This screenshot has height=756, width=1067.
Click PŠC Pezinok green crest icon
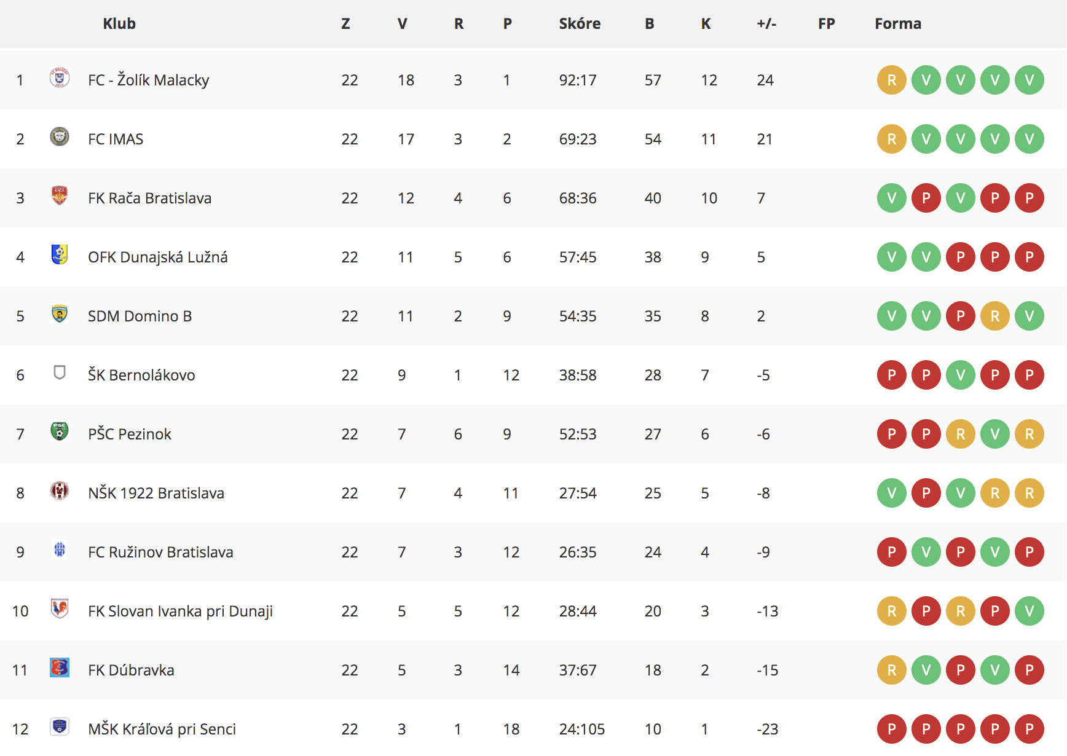pos(60,431)
